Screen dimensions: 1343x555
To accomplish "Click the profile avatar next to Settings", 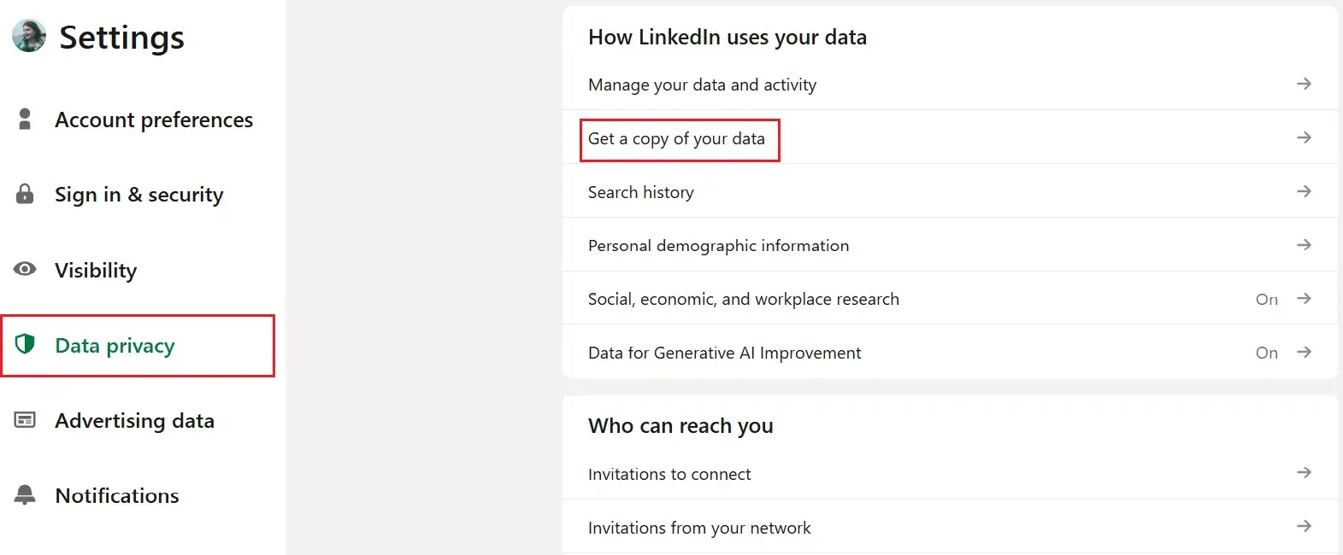I will 29,36.
